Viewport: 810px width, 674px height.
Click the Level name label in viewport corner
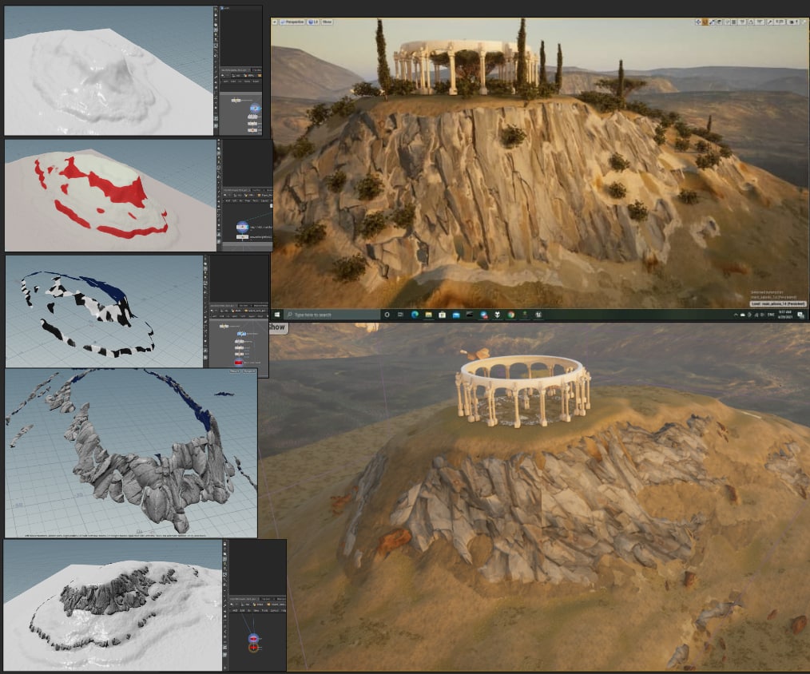777,303
